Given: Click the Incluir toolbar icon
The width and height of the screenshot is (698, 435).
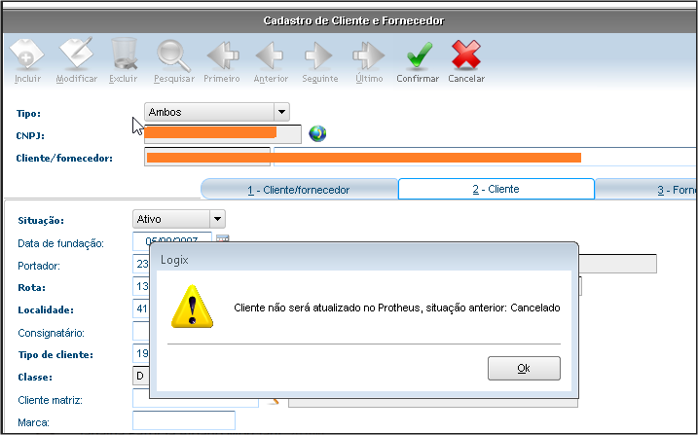Looking at the screenshot, I should (x=26, y=54).
